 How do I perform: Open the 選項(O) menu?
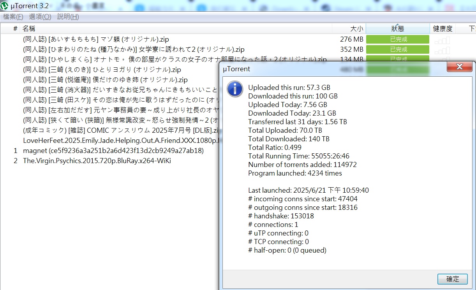40,17
